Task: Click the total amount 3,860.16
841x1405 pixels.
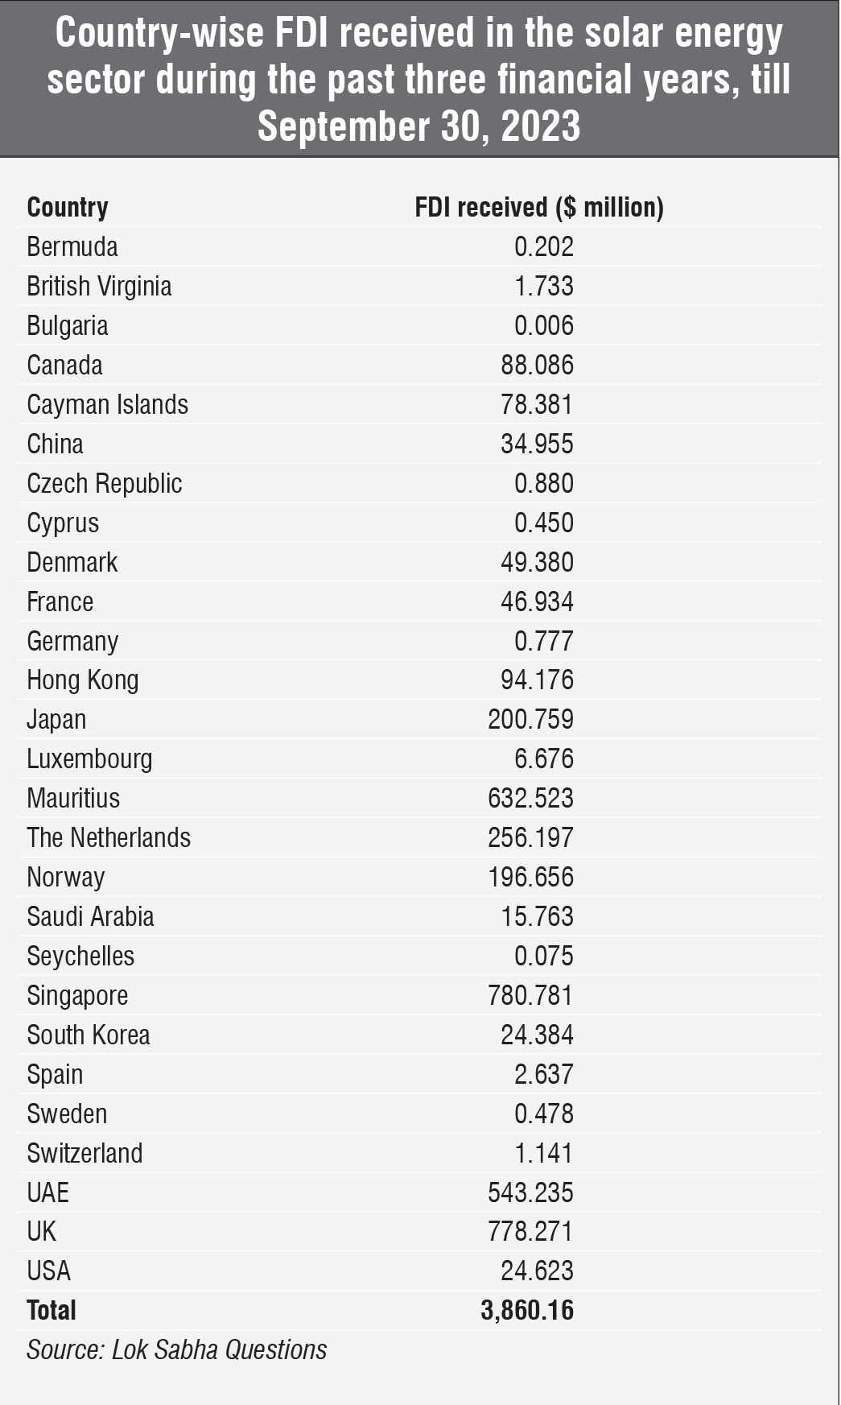Action: 527,1311
